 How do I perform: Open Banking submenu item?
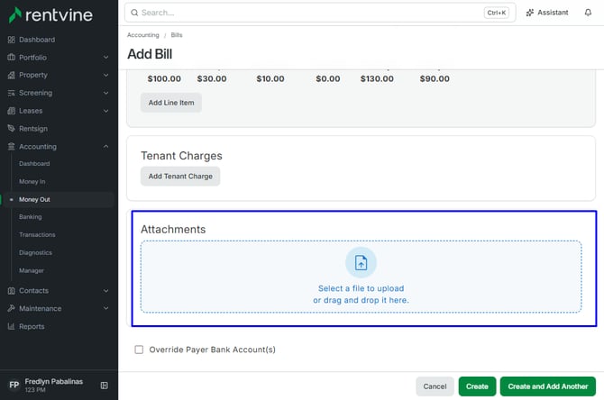point(31,217)
